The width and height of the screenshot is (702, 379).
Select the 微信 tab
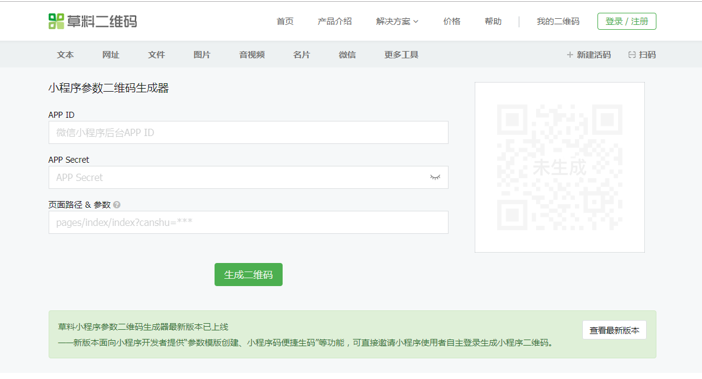[x=347, y=55]
